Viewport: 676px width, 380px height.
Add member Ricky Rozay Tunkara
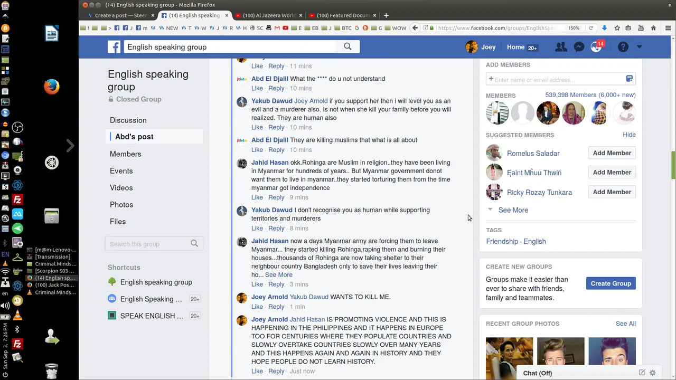612,192
